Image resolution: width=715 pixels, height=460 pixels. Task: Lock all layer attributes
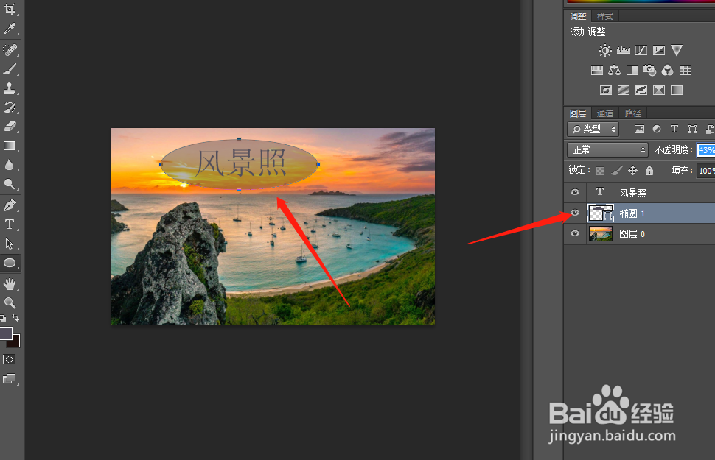click(x=649, y=171)
